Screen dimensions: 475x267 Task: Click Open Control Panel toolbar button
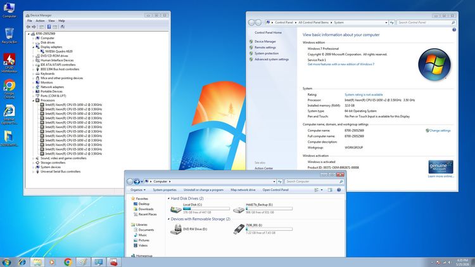(x=275, y=190)
